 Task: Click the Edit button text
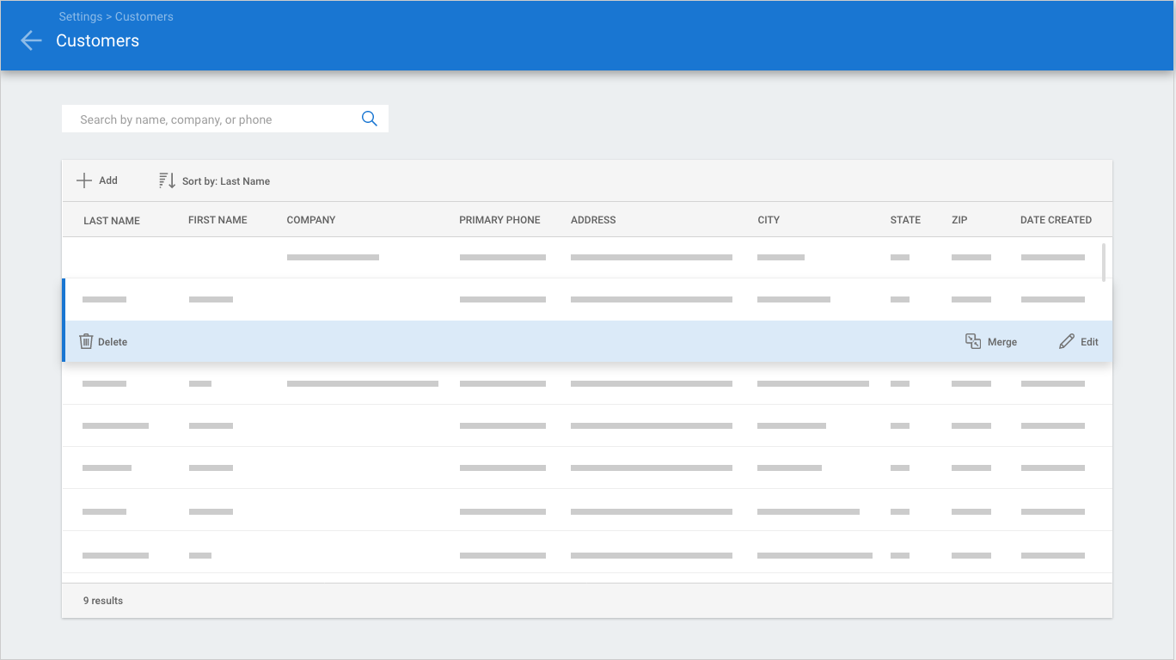(x=1089, y=342)
